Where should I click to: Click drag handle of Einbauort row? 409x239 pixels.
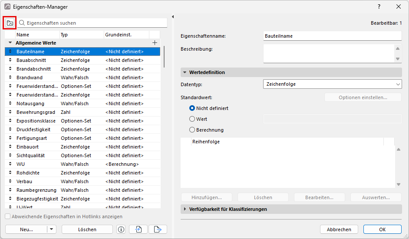click(x=10, y=147)
